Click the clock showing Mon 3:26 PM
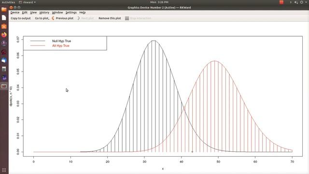 [159, 2]
